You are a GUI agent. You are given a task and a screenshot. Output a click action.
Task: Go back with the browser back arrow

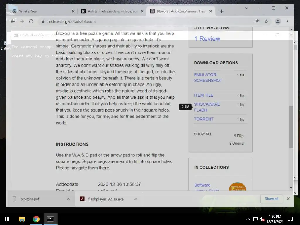click(13, 21)
